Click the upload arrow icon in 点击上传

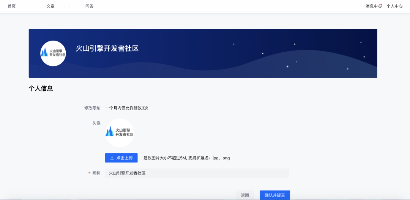pyautogui.click(x=112, y=158)
